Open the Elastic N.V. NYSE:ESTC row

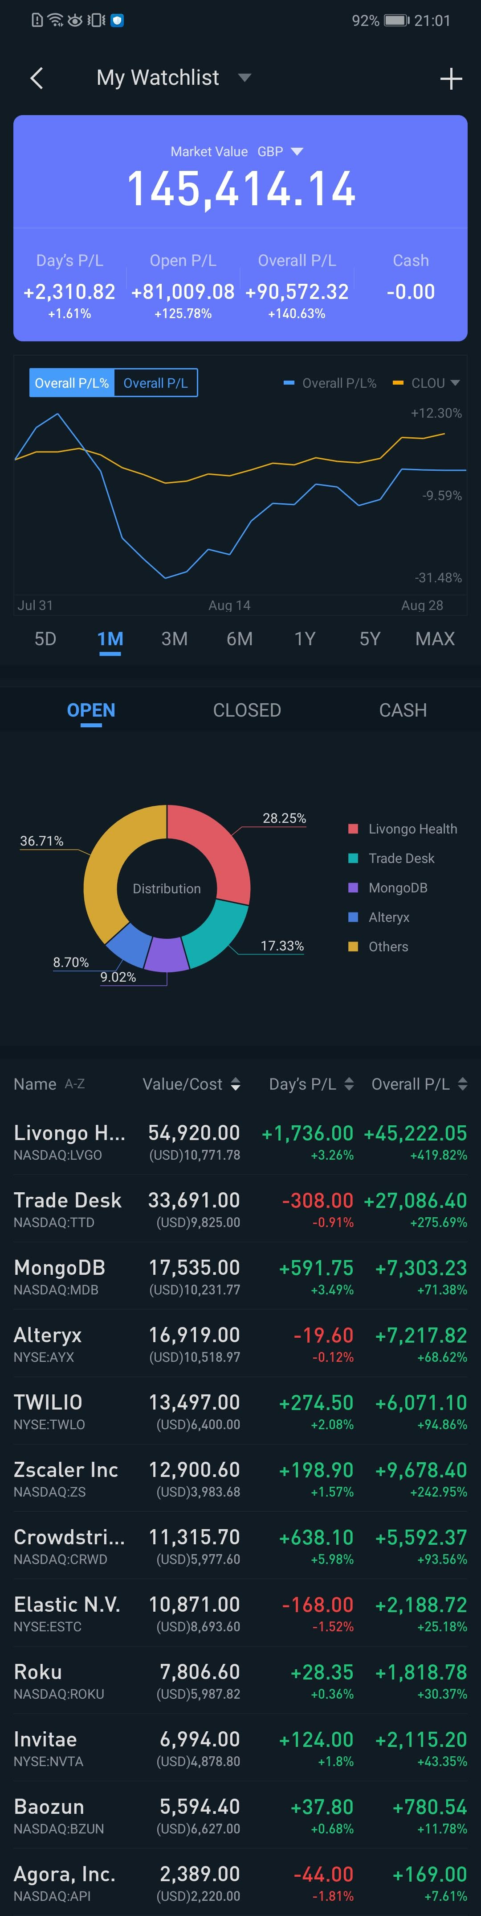(x=240, y=1613)
